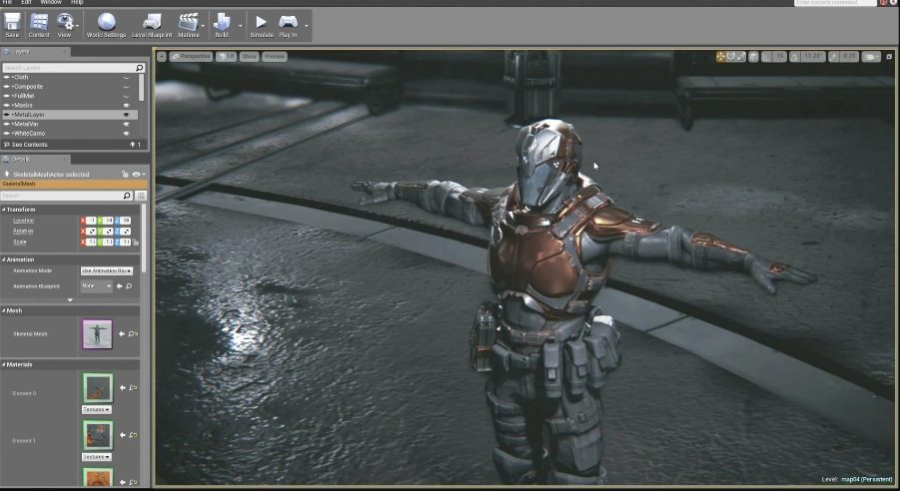The height and width of the screenshot is (491, 900).
Task: Browse to Element 1 material icon
Action: (x=133, y=435)
